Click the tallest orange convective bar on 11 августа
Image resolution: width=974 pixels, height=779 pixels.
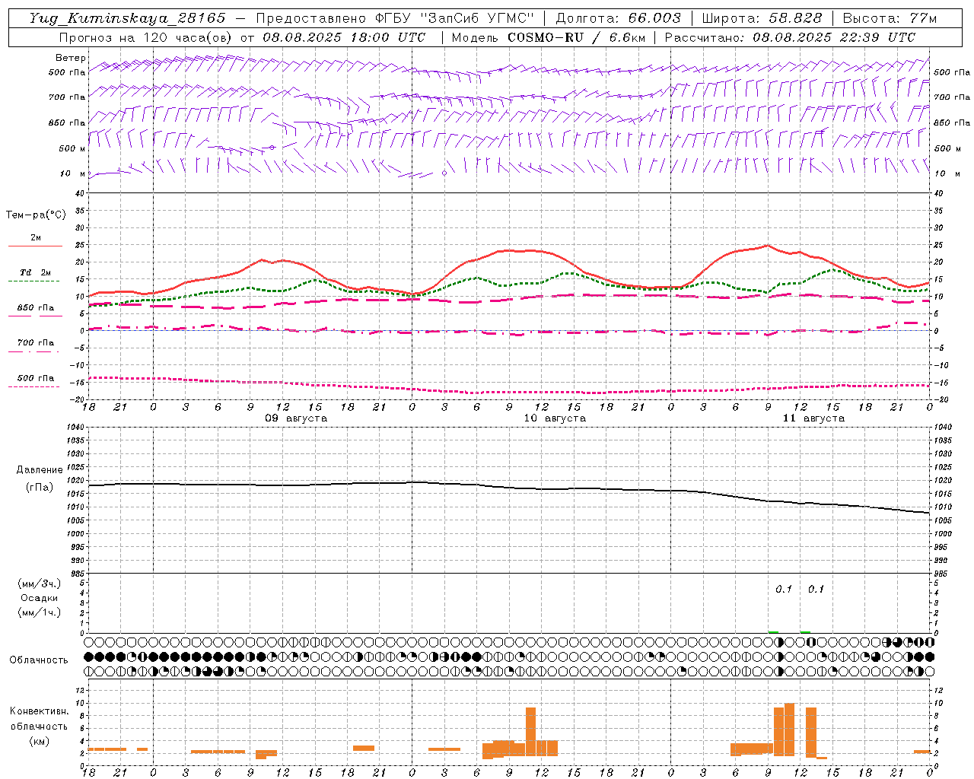(x=789, y=730)
